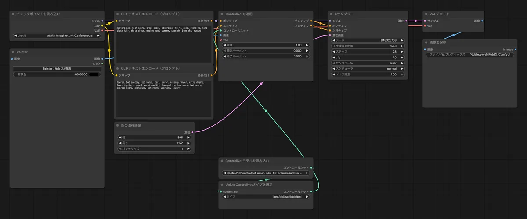This screenshot has height=219, width=527.
Task: Open the スケジューラ normal combo box
Action: pyautogui.click(x=369, y=69)
